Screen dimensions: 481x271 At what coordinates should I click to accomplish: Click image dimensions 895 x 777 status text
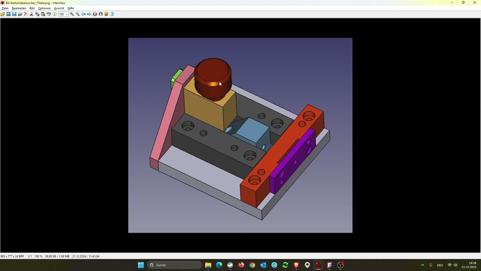tap(12, 256)
